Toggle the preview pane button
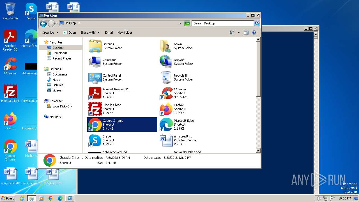Screen dimensions: 359x202 (246, 33)
